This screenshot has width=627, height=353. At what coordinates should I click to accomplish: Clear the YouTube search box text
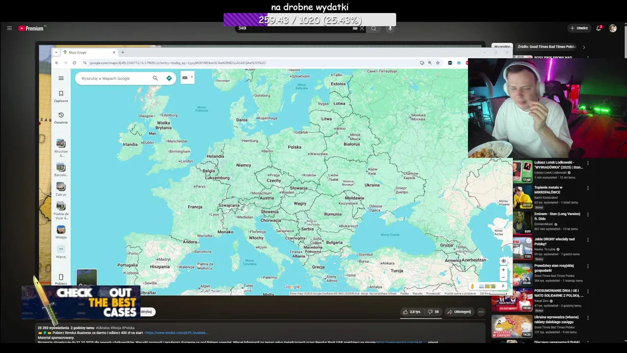click(362, 28)
